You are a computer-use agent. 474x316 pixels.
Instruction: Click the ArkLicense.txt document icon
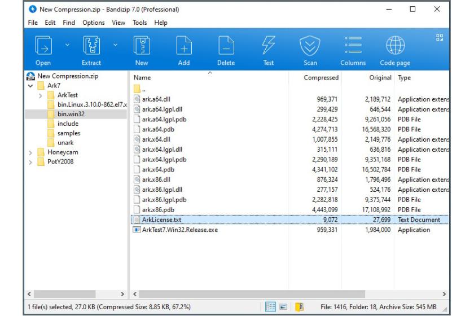137,220
